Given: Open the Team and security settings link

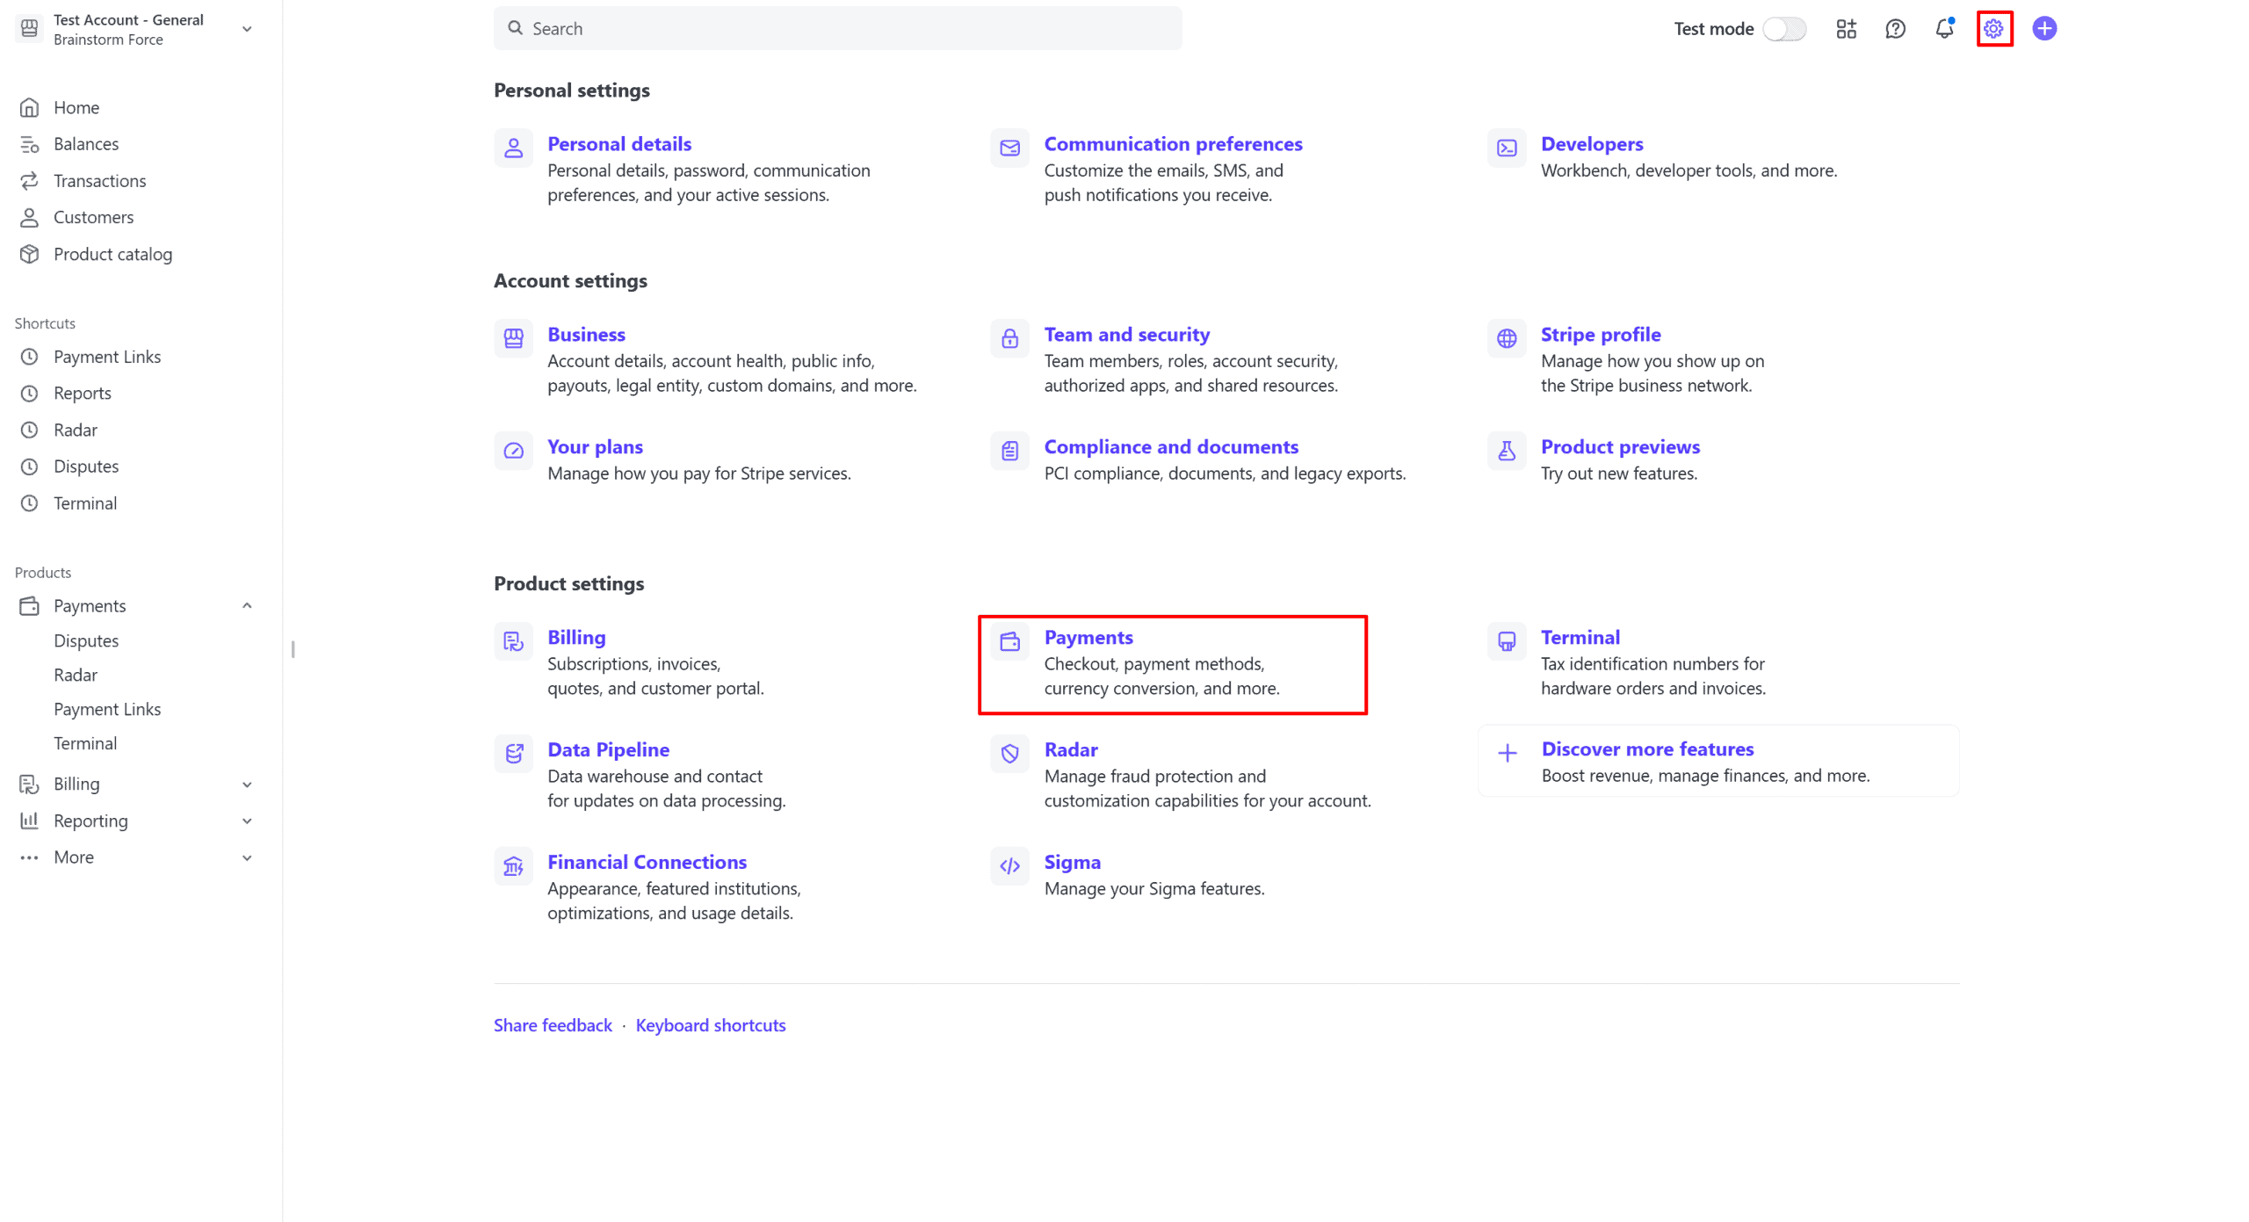Looking at the screenshot, I should pos(1126,335).
